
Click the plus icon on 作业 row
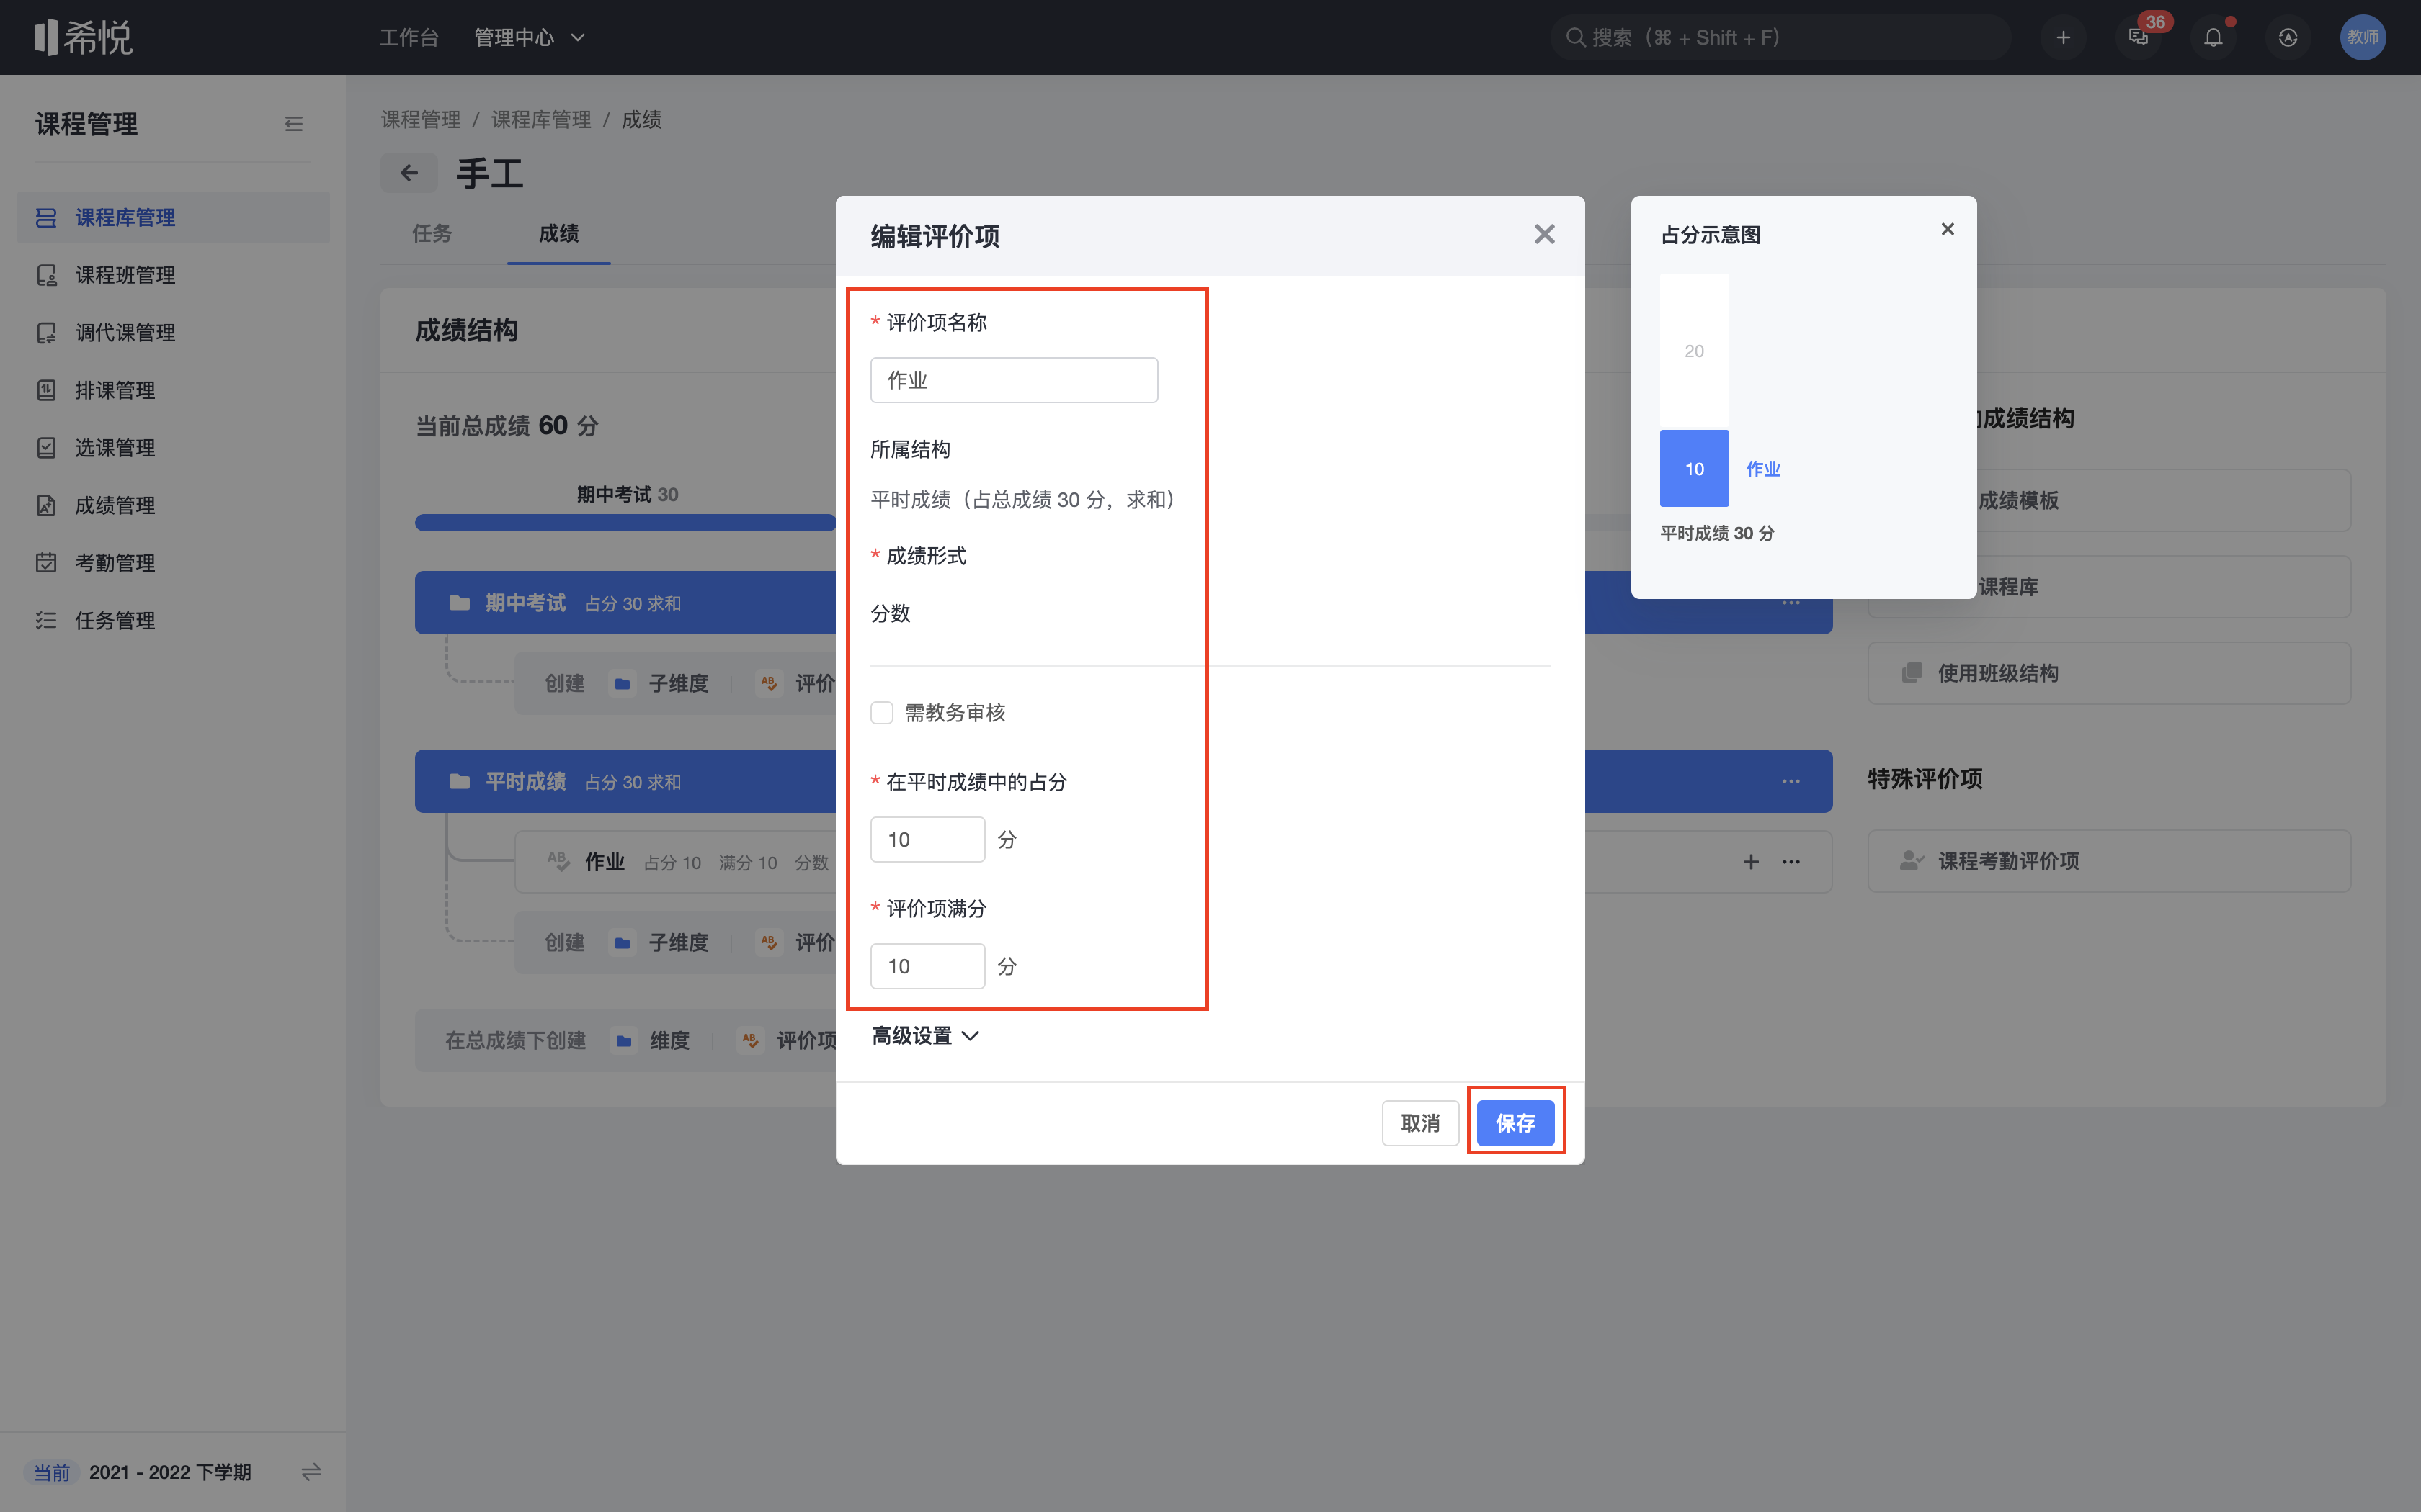[x=1751, y=861]
